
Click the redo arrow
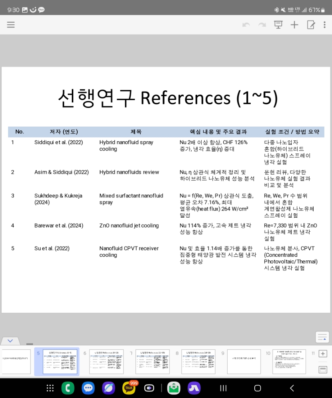pos(262,25)
